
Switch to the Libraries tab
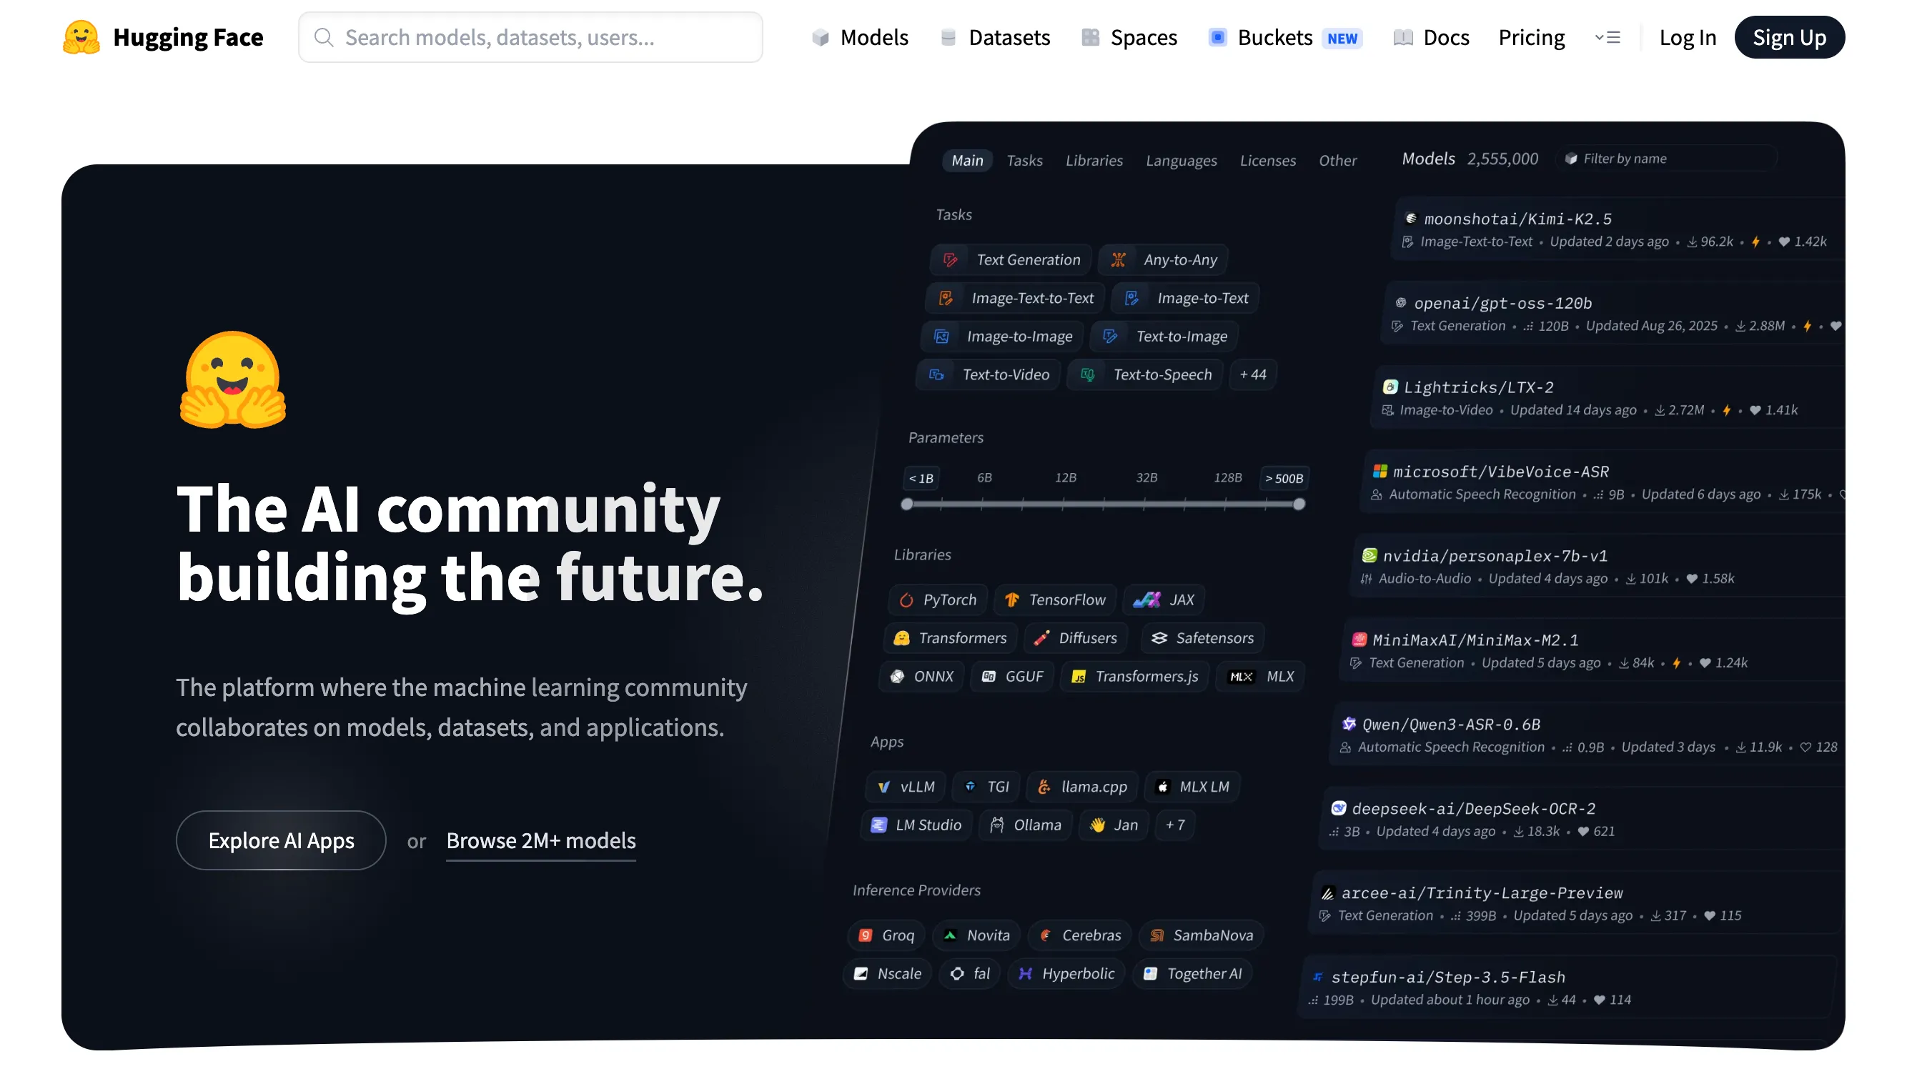(1094, 160)
